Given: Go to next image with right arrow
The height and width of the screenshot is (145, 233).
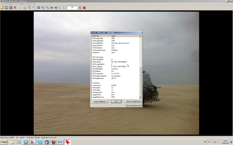Looking at the screenshot, I should pos(56,8).
